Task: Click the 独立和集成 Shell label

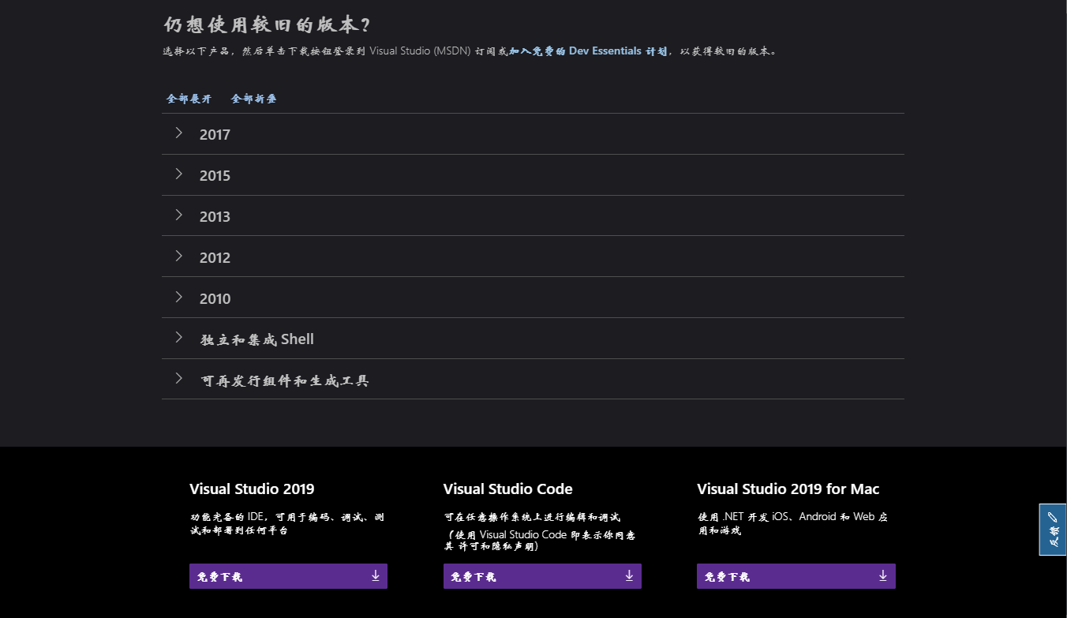Action: [x=257, y=339]
